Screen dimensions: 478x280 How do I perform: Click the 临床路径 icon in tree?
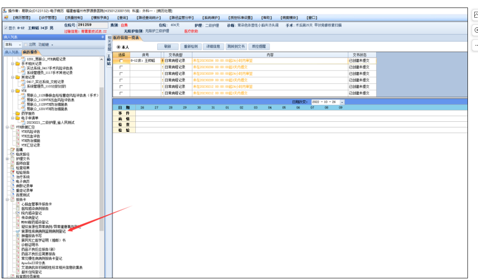click(x=13, y=154)
